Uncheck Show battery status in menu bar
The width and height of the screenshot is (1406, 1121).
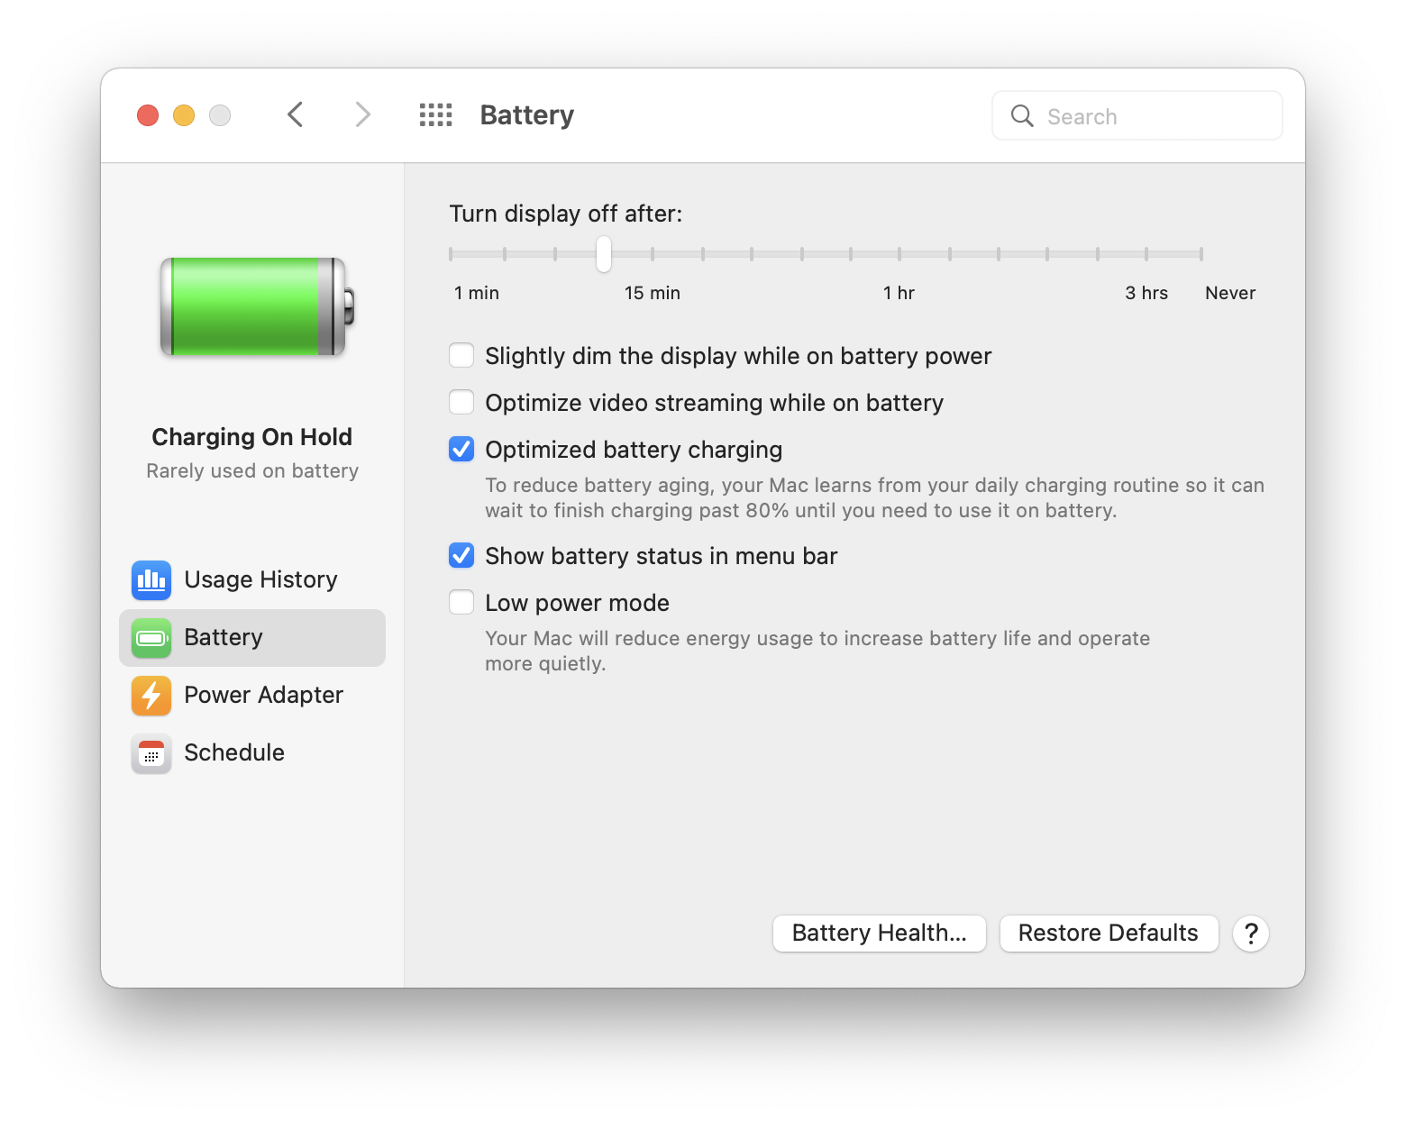461,555
